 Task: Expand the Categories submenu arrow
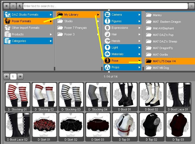tap(51, 41)
